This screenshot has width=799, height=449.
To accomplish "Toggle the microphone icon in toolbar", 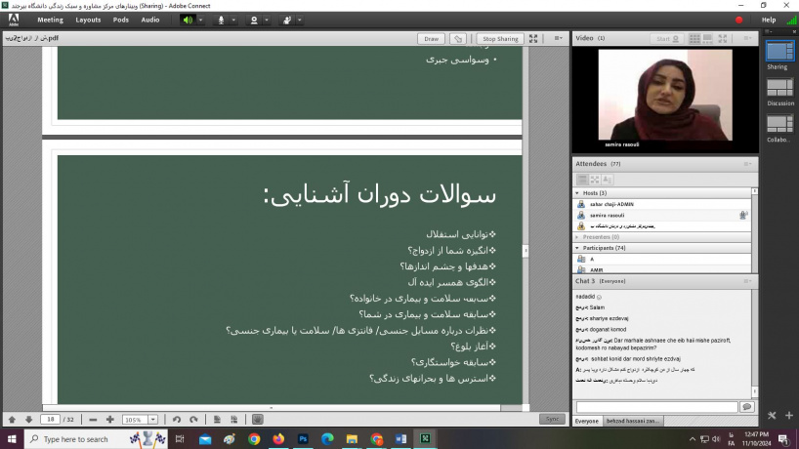I will [x=221, y=20].
